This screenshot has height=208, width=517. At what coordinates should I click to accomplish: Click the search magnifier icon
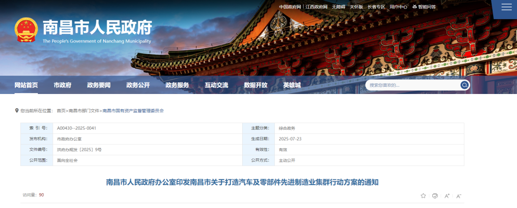464,85
